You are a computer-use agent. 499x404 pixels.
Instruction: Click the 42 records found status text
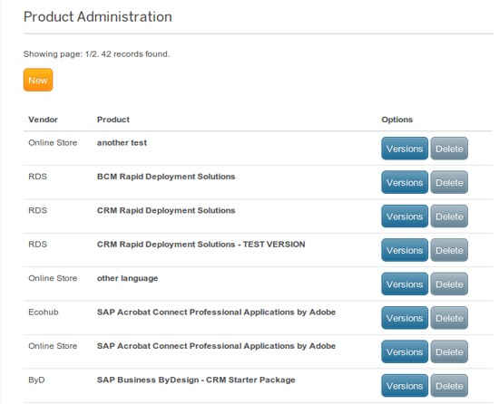click(135, 54)
